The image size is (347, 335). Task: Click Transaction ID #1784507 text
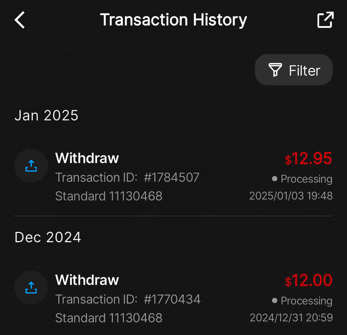pyautogui.click(x=127, y=178)
